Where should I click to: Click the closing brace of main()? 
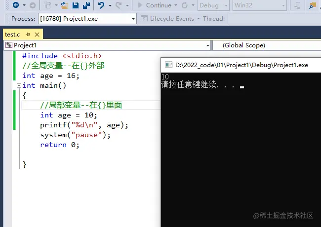[25, 165]
